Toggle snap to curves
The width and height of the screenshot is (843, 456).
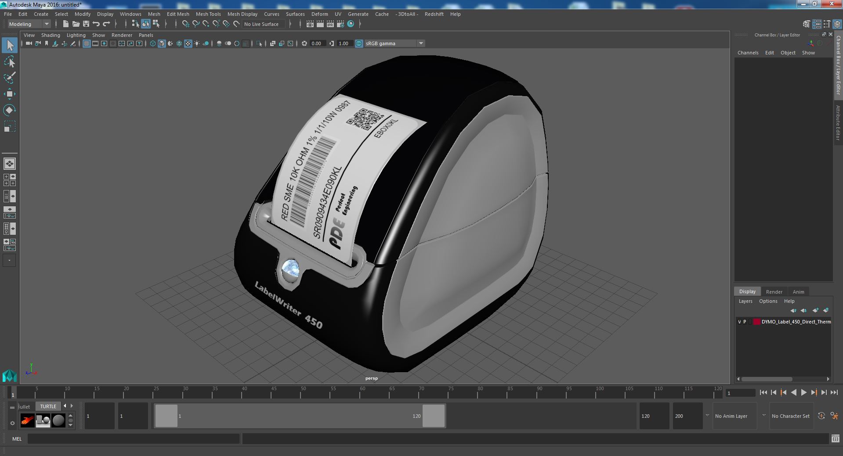pos(196,24)
